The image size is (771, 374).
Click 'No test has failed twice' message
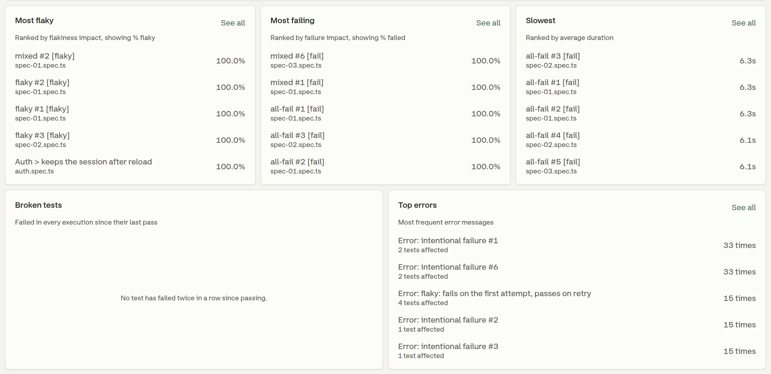(x=194, y=298)
